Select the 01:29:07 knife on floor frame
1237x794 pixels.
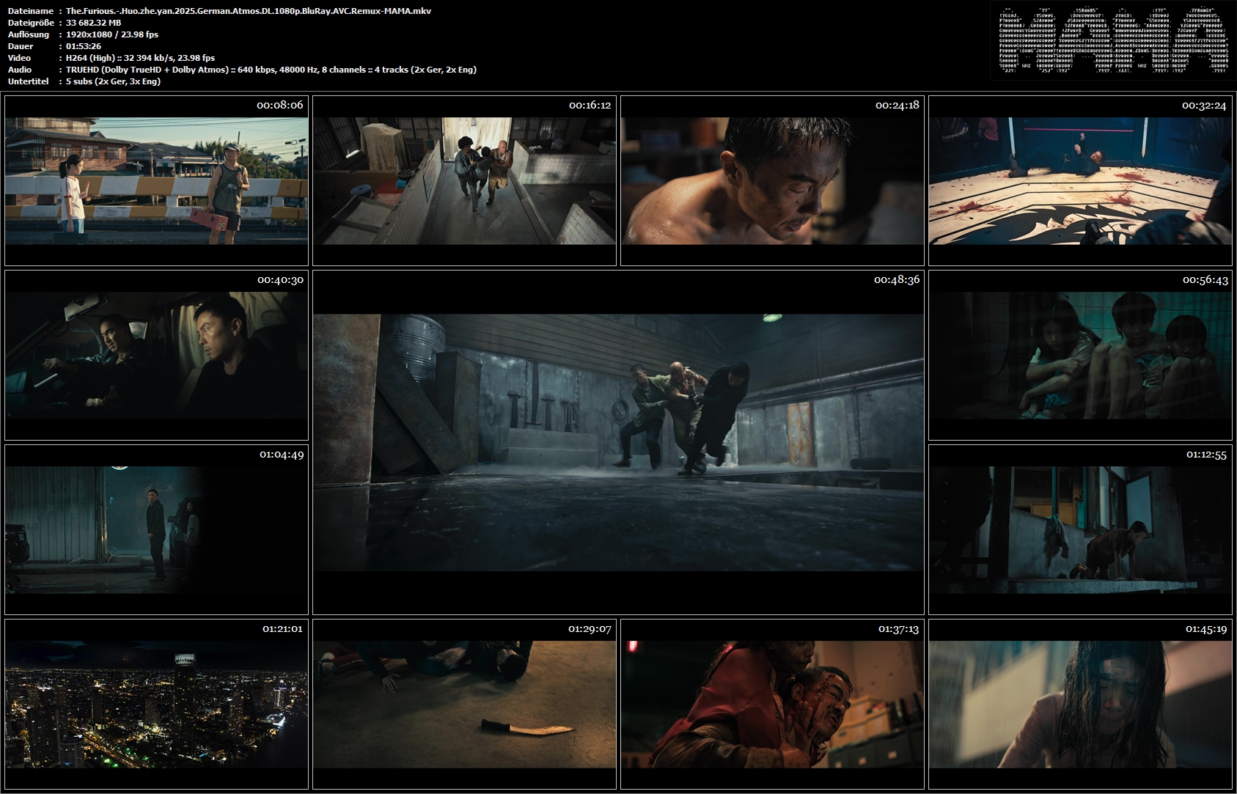coord(464,704)
